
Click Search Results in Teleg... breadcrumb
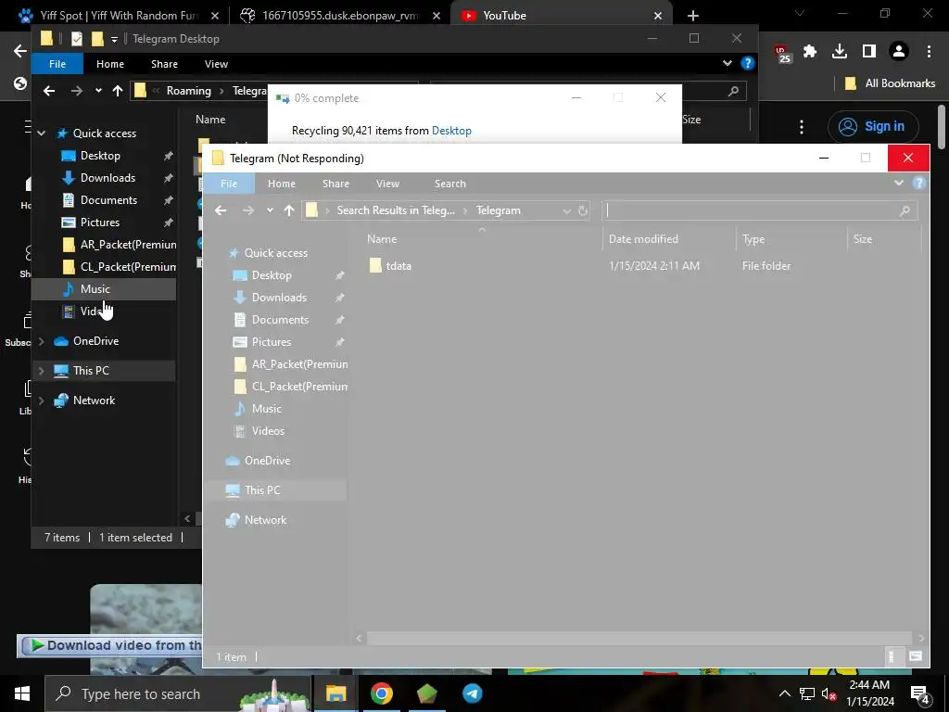click(x=396, y=210)
